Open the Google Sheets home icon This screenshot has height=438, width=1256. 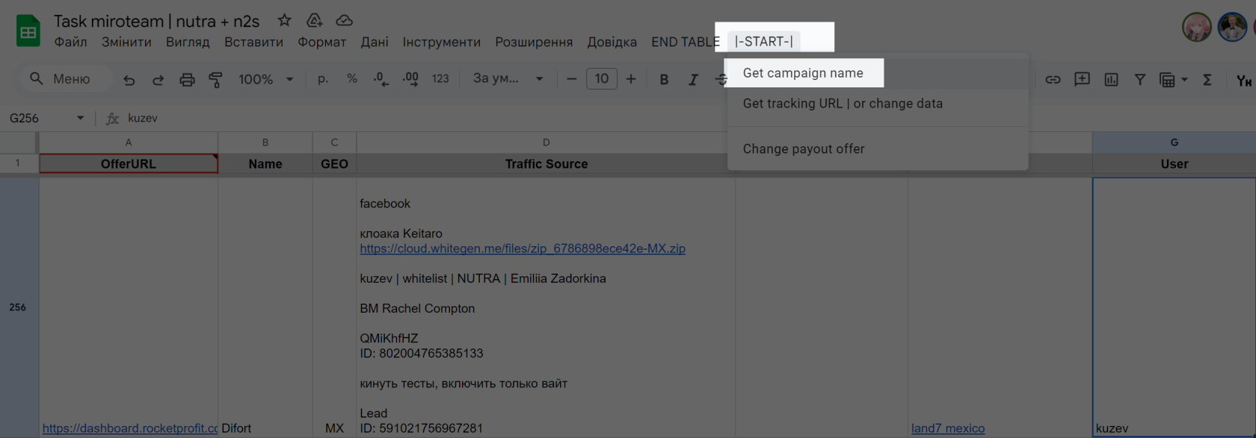click(x=28, y=31)
